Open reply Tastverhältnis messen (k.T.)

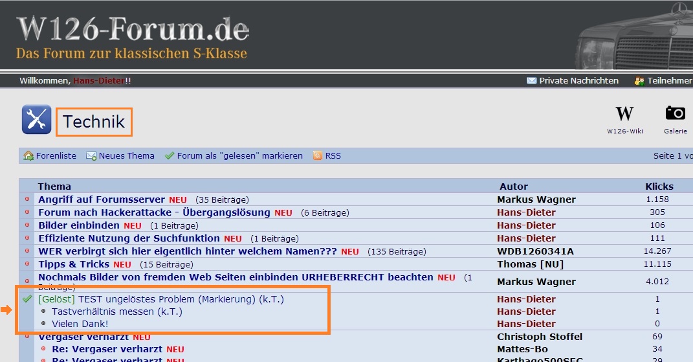[116, 311]
